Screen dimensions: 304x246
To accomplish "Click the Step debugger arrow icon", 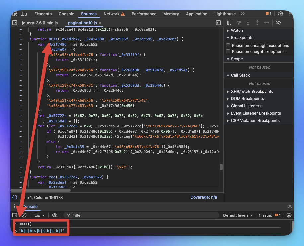I will [266, 23].
